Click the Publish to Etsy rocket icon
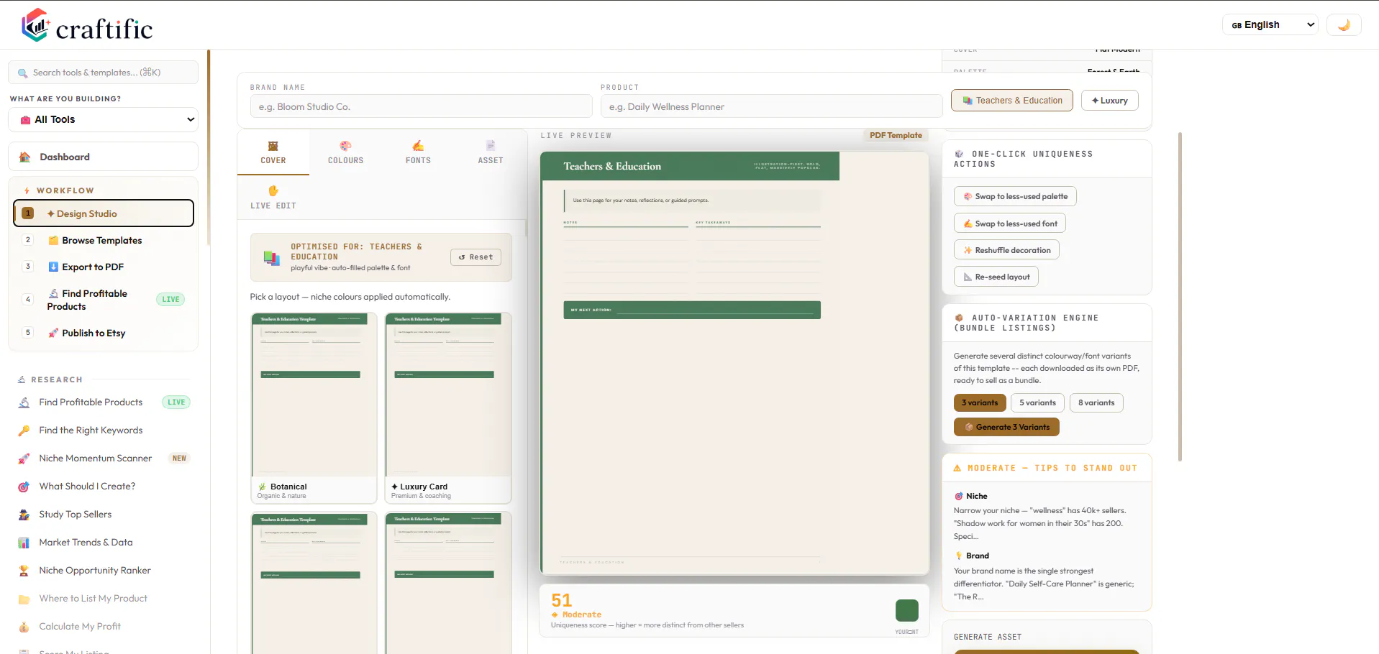Screen dimensions: 1379x654 [x=53, y=333]
